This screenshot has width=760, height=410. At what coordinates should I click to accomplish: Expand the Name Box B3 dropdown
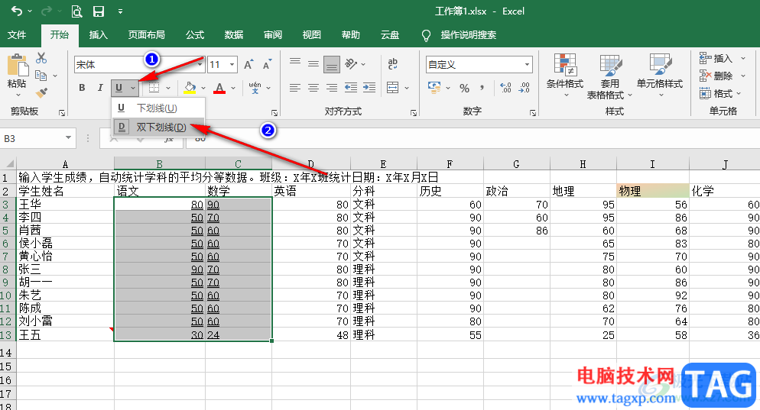pos(68,138)
